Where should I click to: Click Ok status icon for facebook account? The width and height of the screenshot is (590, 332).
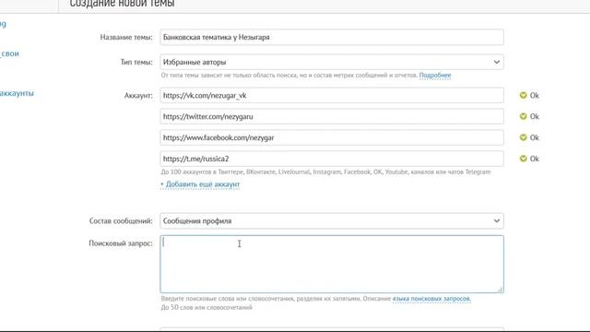(523, 137)
